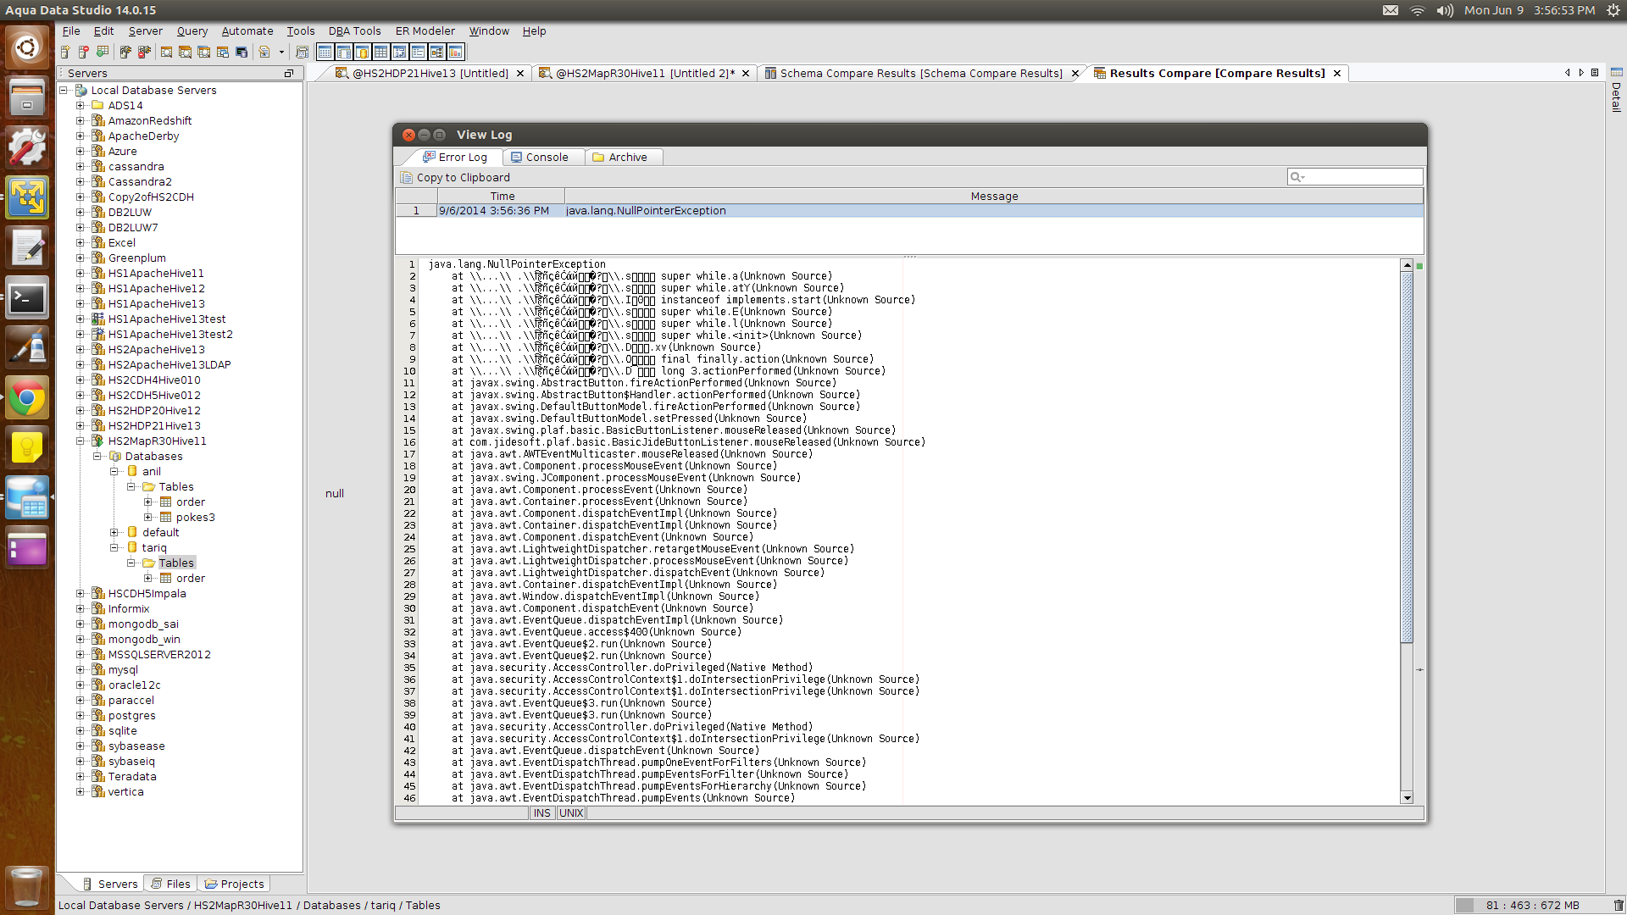Click the Register Server toolbar icon
This screenshot has width=1627, height=915.
[65, 53]
